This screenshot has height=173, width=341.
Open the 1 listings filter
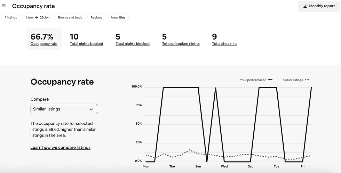coord(11,18)
